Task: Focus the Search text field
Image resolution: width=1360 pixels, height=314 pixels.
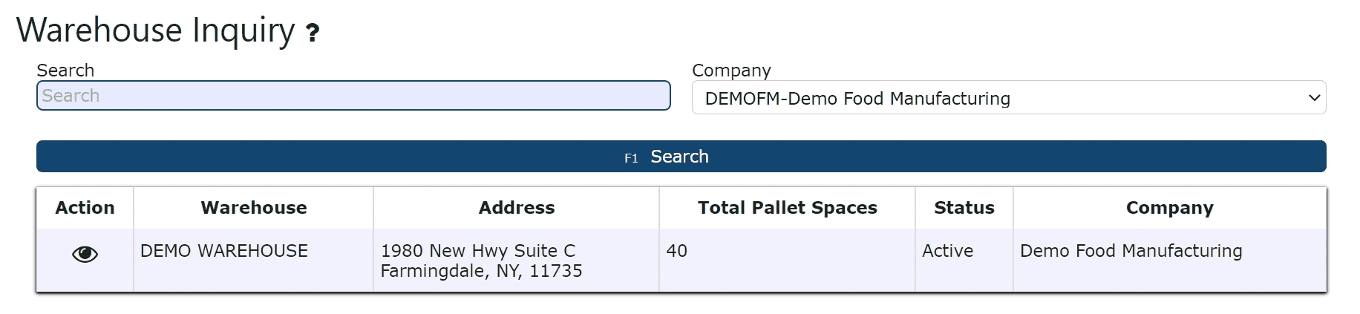Action: pos(353,96)
